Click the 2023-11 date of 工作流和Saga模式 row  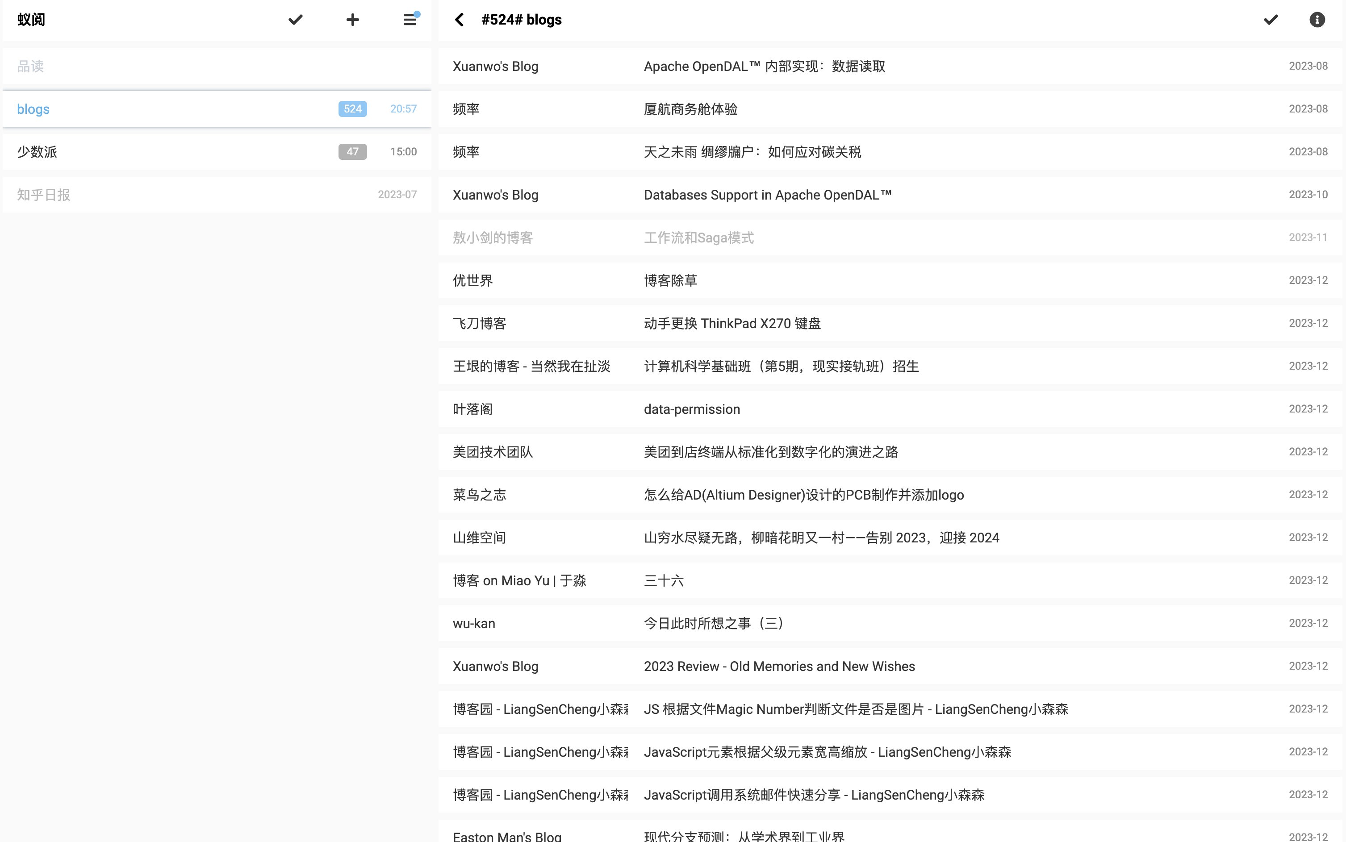point(1308,238)
